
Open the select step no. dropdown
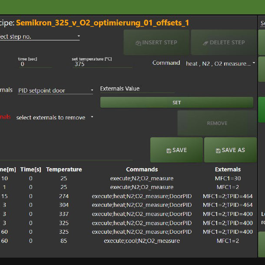pyautogui.click(x=40, y=36)
